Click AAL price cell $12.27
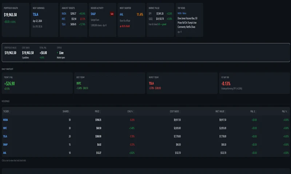291x174 pixels. pos(99,153)
